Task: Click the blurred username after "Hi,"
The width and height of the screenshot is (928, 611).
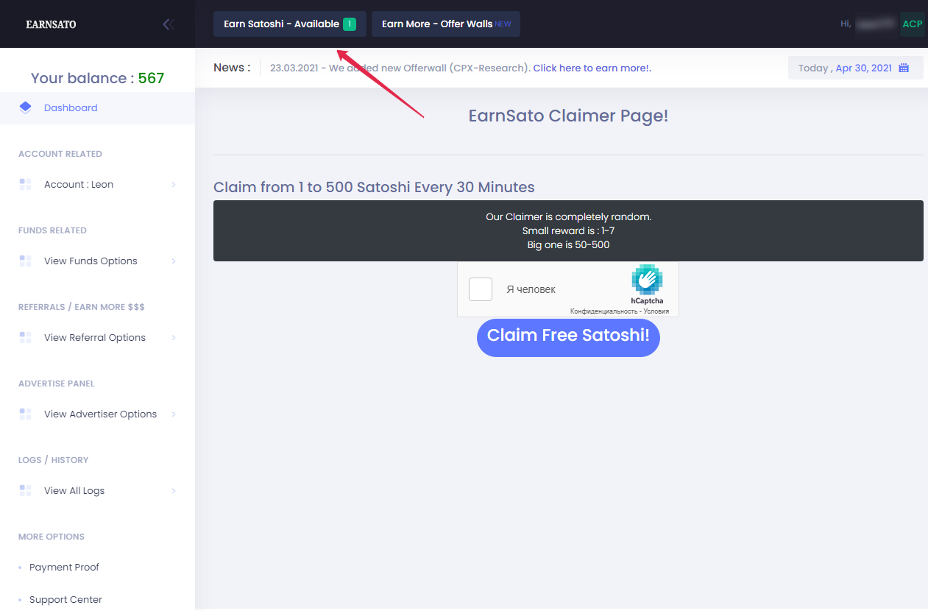Action: pos(875,24)
